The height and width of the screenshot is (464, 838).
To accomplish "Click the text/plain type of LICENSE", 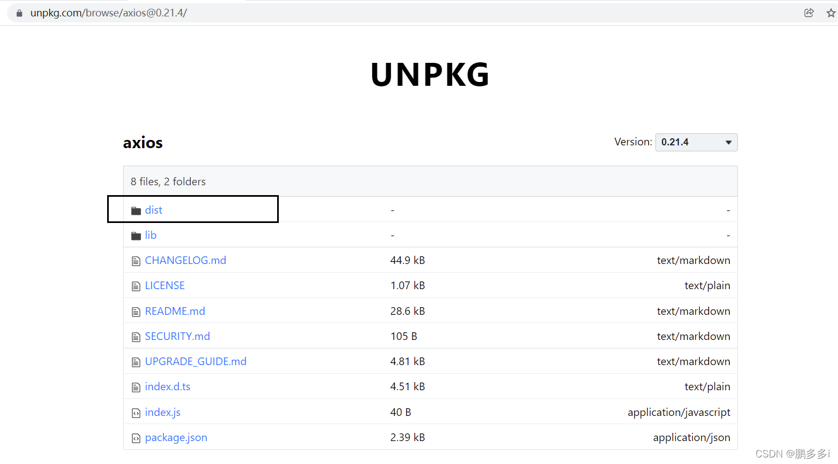I will 707,285.
